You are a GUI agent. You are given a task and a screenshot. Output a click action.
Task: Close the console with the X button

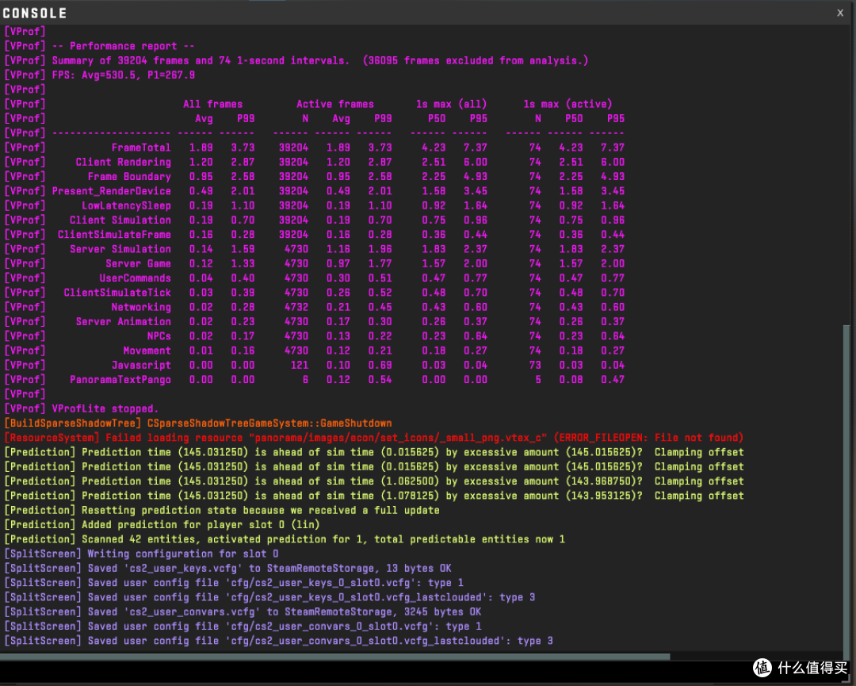pos(840,13)
